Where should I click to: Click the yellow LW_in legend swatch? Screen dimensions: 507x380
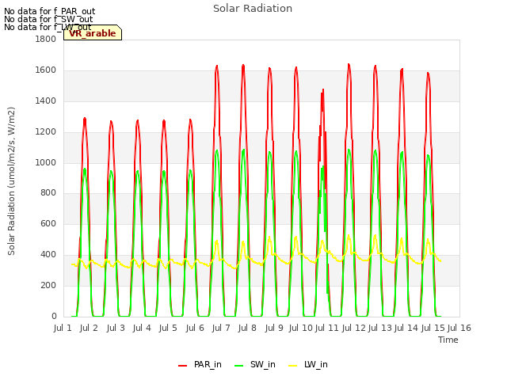coord(292,366)
